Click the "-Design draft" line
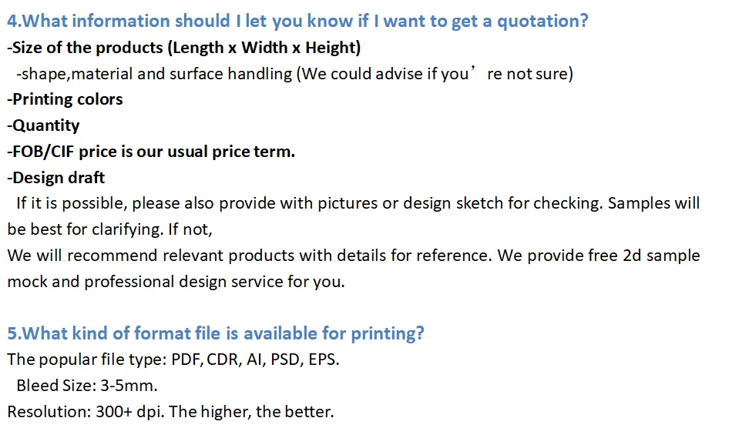Image resolution: width=729 pixels, height=428 pixels. [x=56, y=178]
